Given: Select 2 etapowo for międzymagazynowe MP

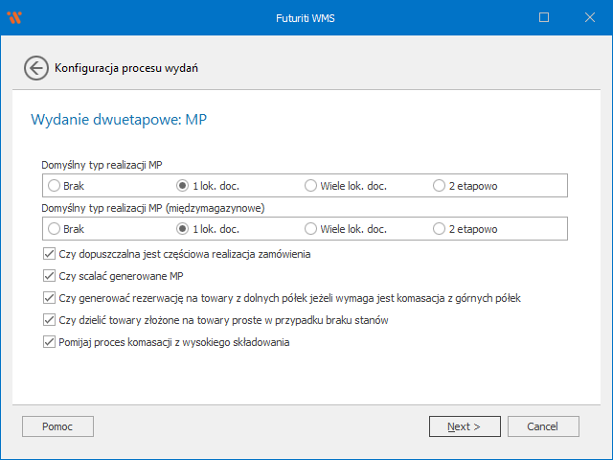Looking at the screenshot, I should (x=440, y=229).
